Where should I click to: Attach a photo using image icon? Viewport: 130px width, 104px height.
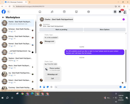[x=44, y=87]
